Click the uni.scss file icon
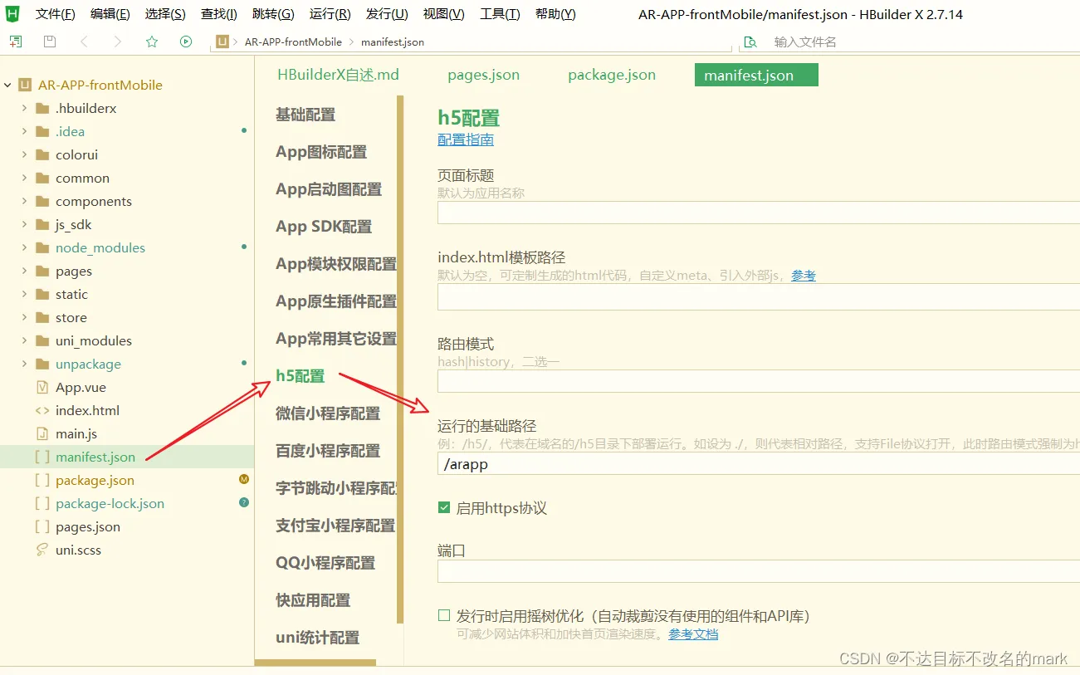This screenshot has height=675, width=1080. click(x=42, y=550)
